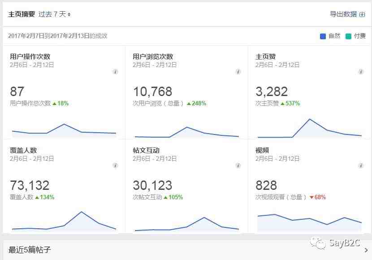Click the 用户浏览次数 card title

pos(153,57)
